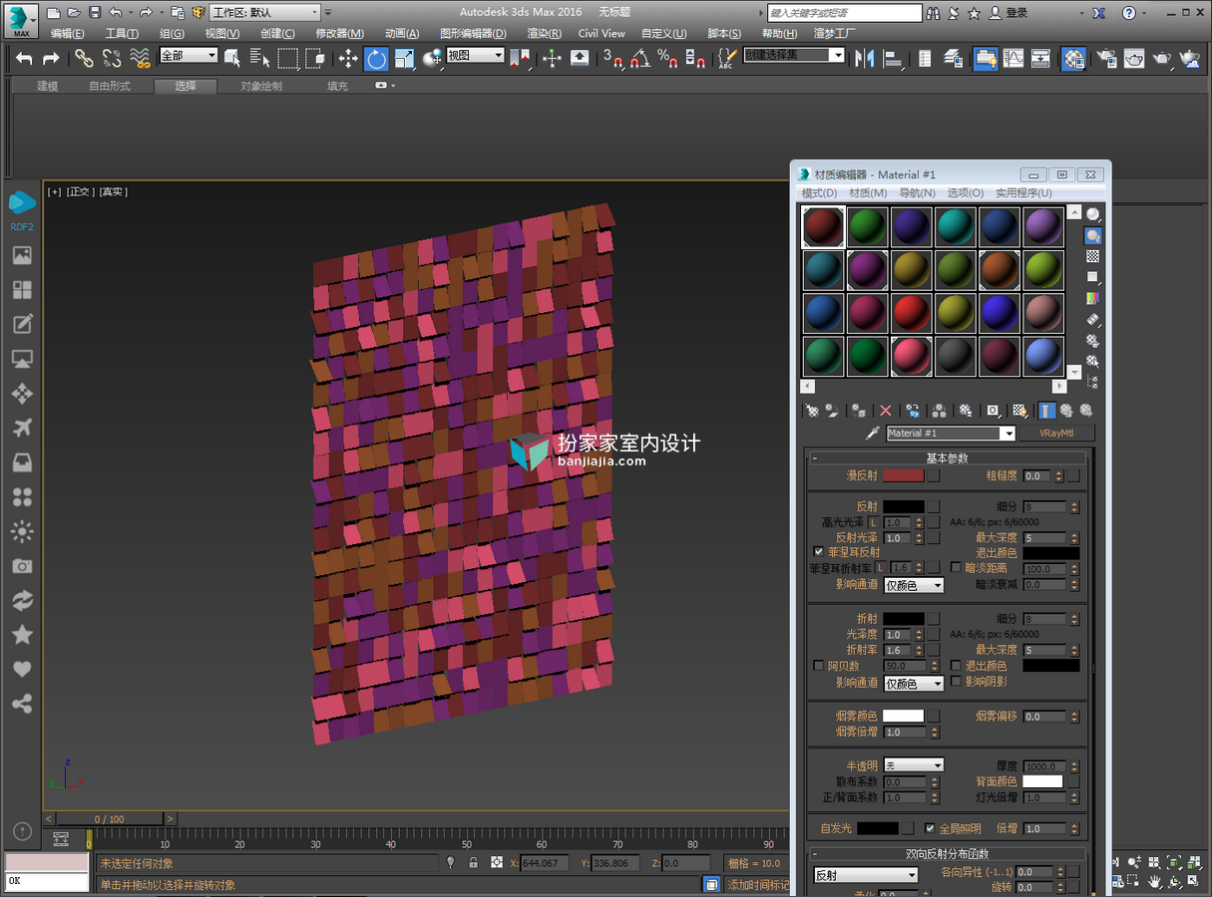
Task: Toggle L lock button beside 菲涅耳折射率
Action: pos(881,568)
